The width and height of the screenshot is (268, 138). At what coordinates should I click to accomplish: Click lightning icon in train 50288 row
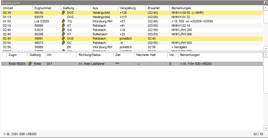point(63,34)
